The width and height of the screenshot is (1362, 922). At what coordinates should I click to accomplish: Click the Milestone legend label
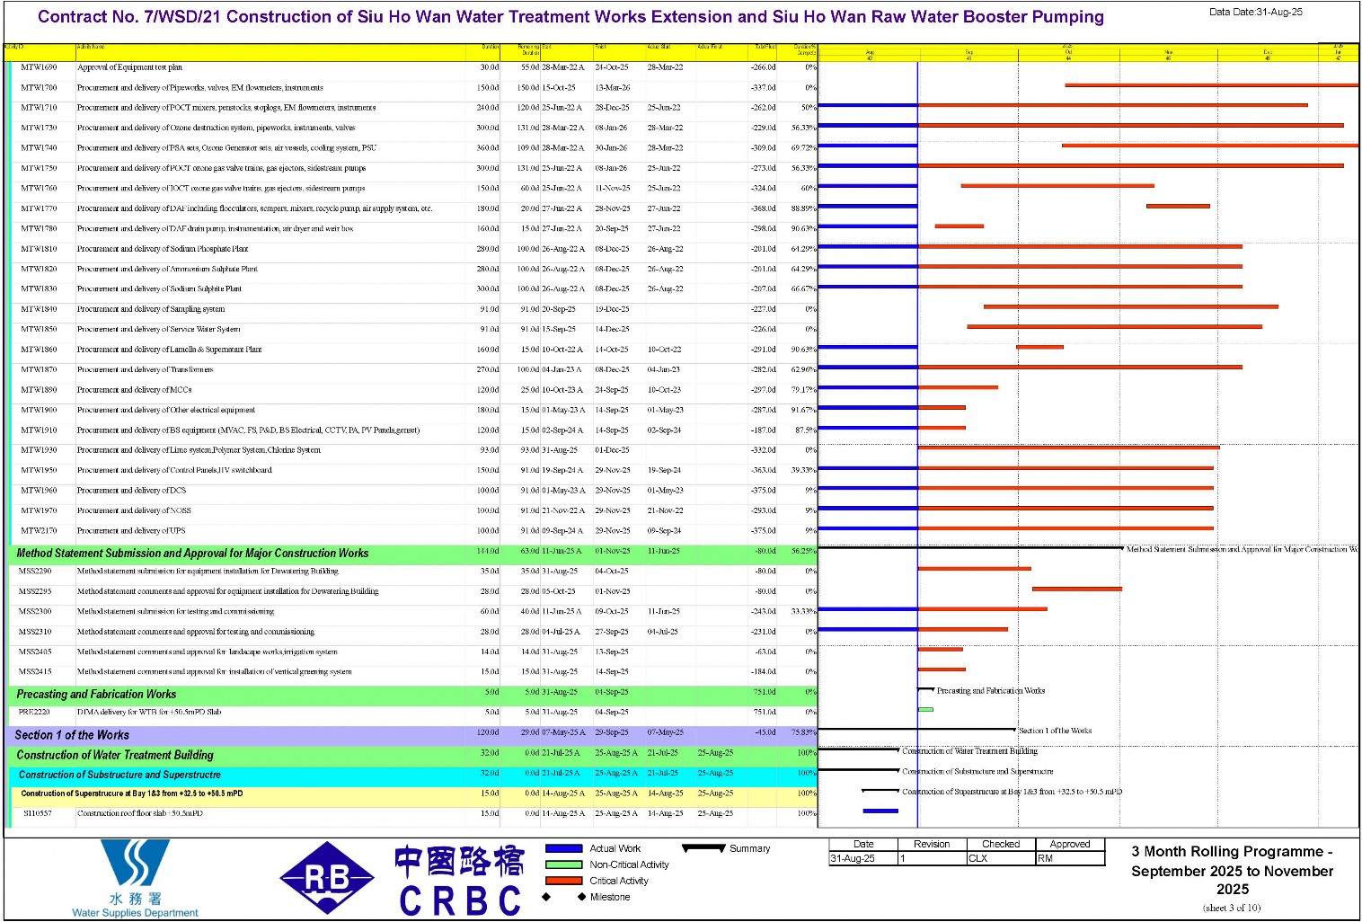(610, 897)
